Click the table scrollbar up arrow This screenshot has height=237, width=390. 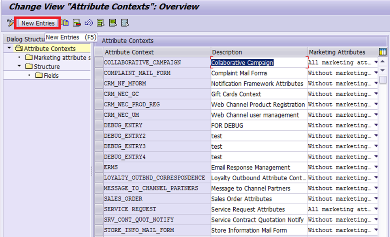tap(383, 62)
